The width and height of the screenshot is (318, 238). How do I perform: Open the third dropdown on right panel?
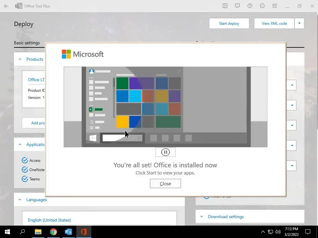tap(292, 125)
